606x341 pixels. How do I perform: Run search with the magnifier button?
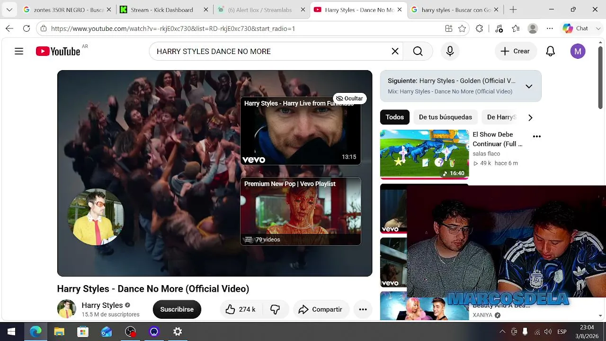click(x=418, y=51)
